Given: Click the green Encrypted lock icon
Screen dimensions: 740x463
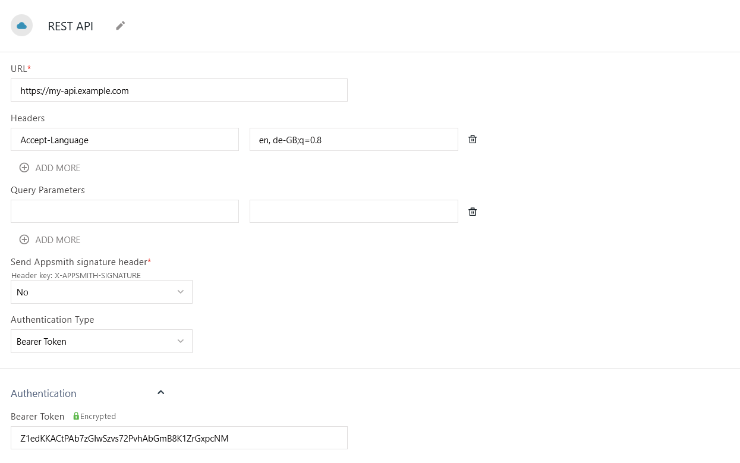Looking at the screenshot, I should click(x=76, y=416).
